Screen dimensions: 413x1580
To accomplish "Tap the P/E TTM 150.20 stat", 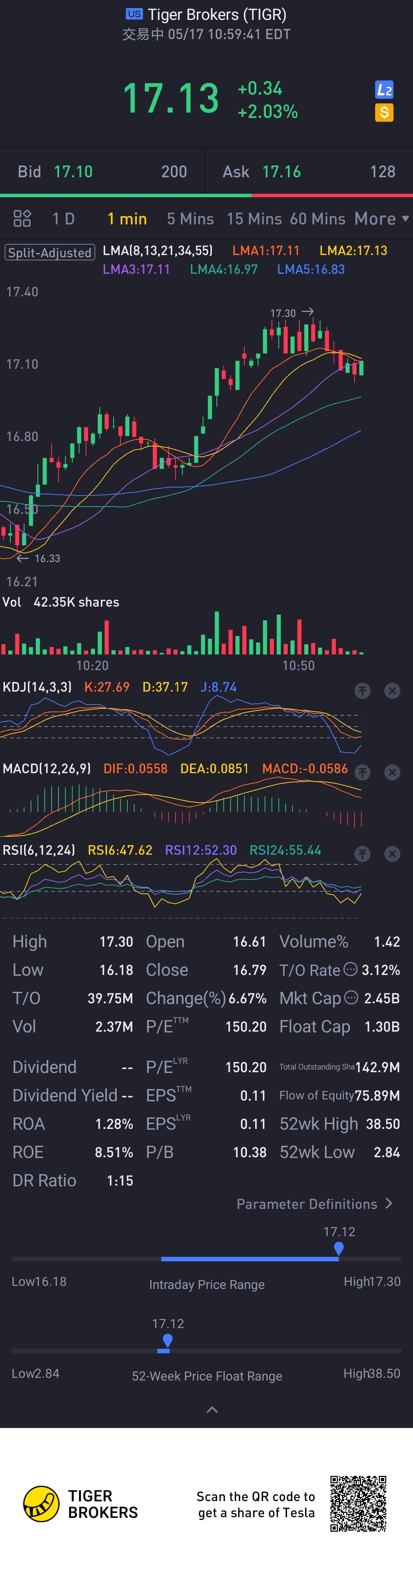I will pyautogui.click(x=206, y=1026).
